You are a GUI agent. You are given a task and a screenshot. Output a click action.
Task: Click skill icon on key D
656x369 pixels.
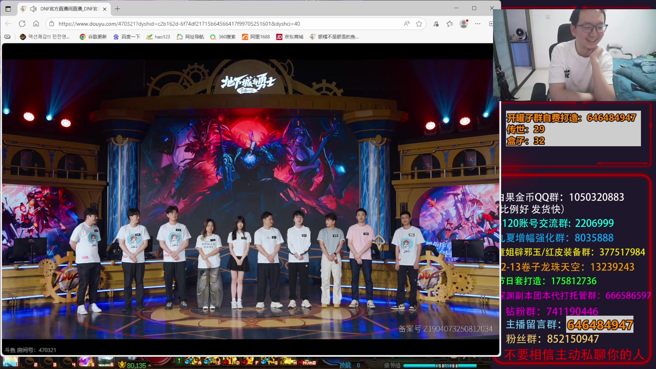231,361
